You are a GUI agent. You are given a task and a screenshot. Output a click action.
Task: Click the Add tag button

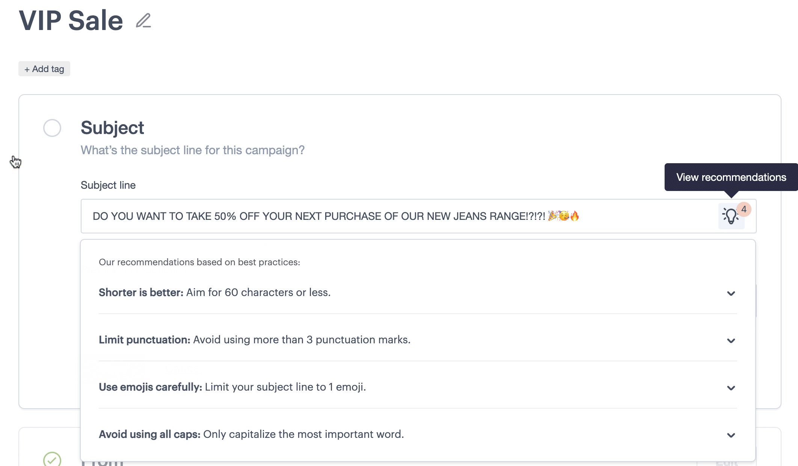[x=44, y=69]
